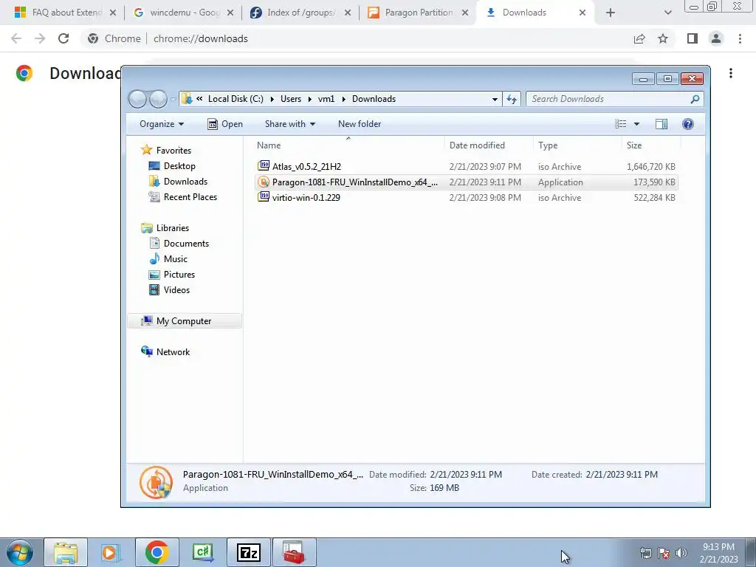
Task: Refresh the Downloads folder in the address bar
Action: coord(512,99)
